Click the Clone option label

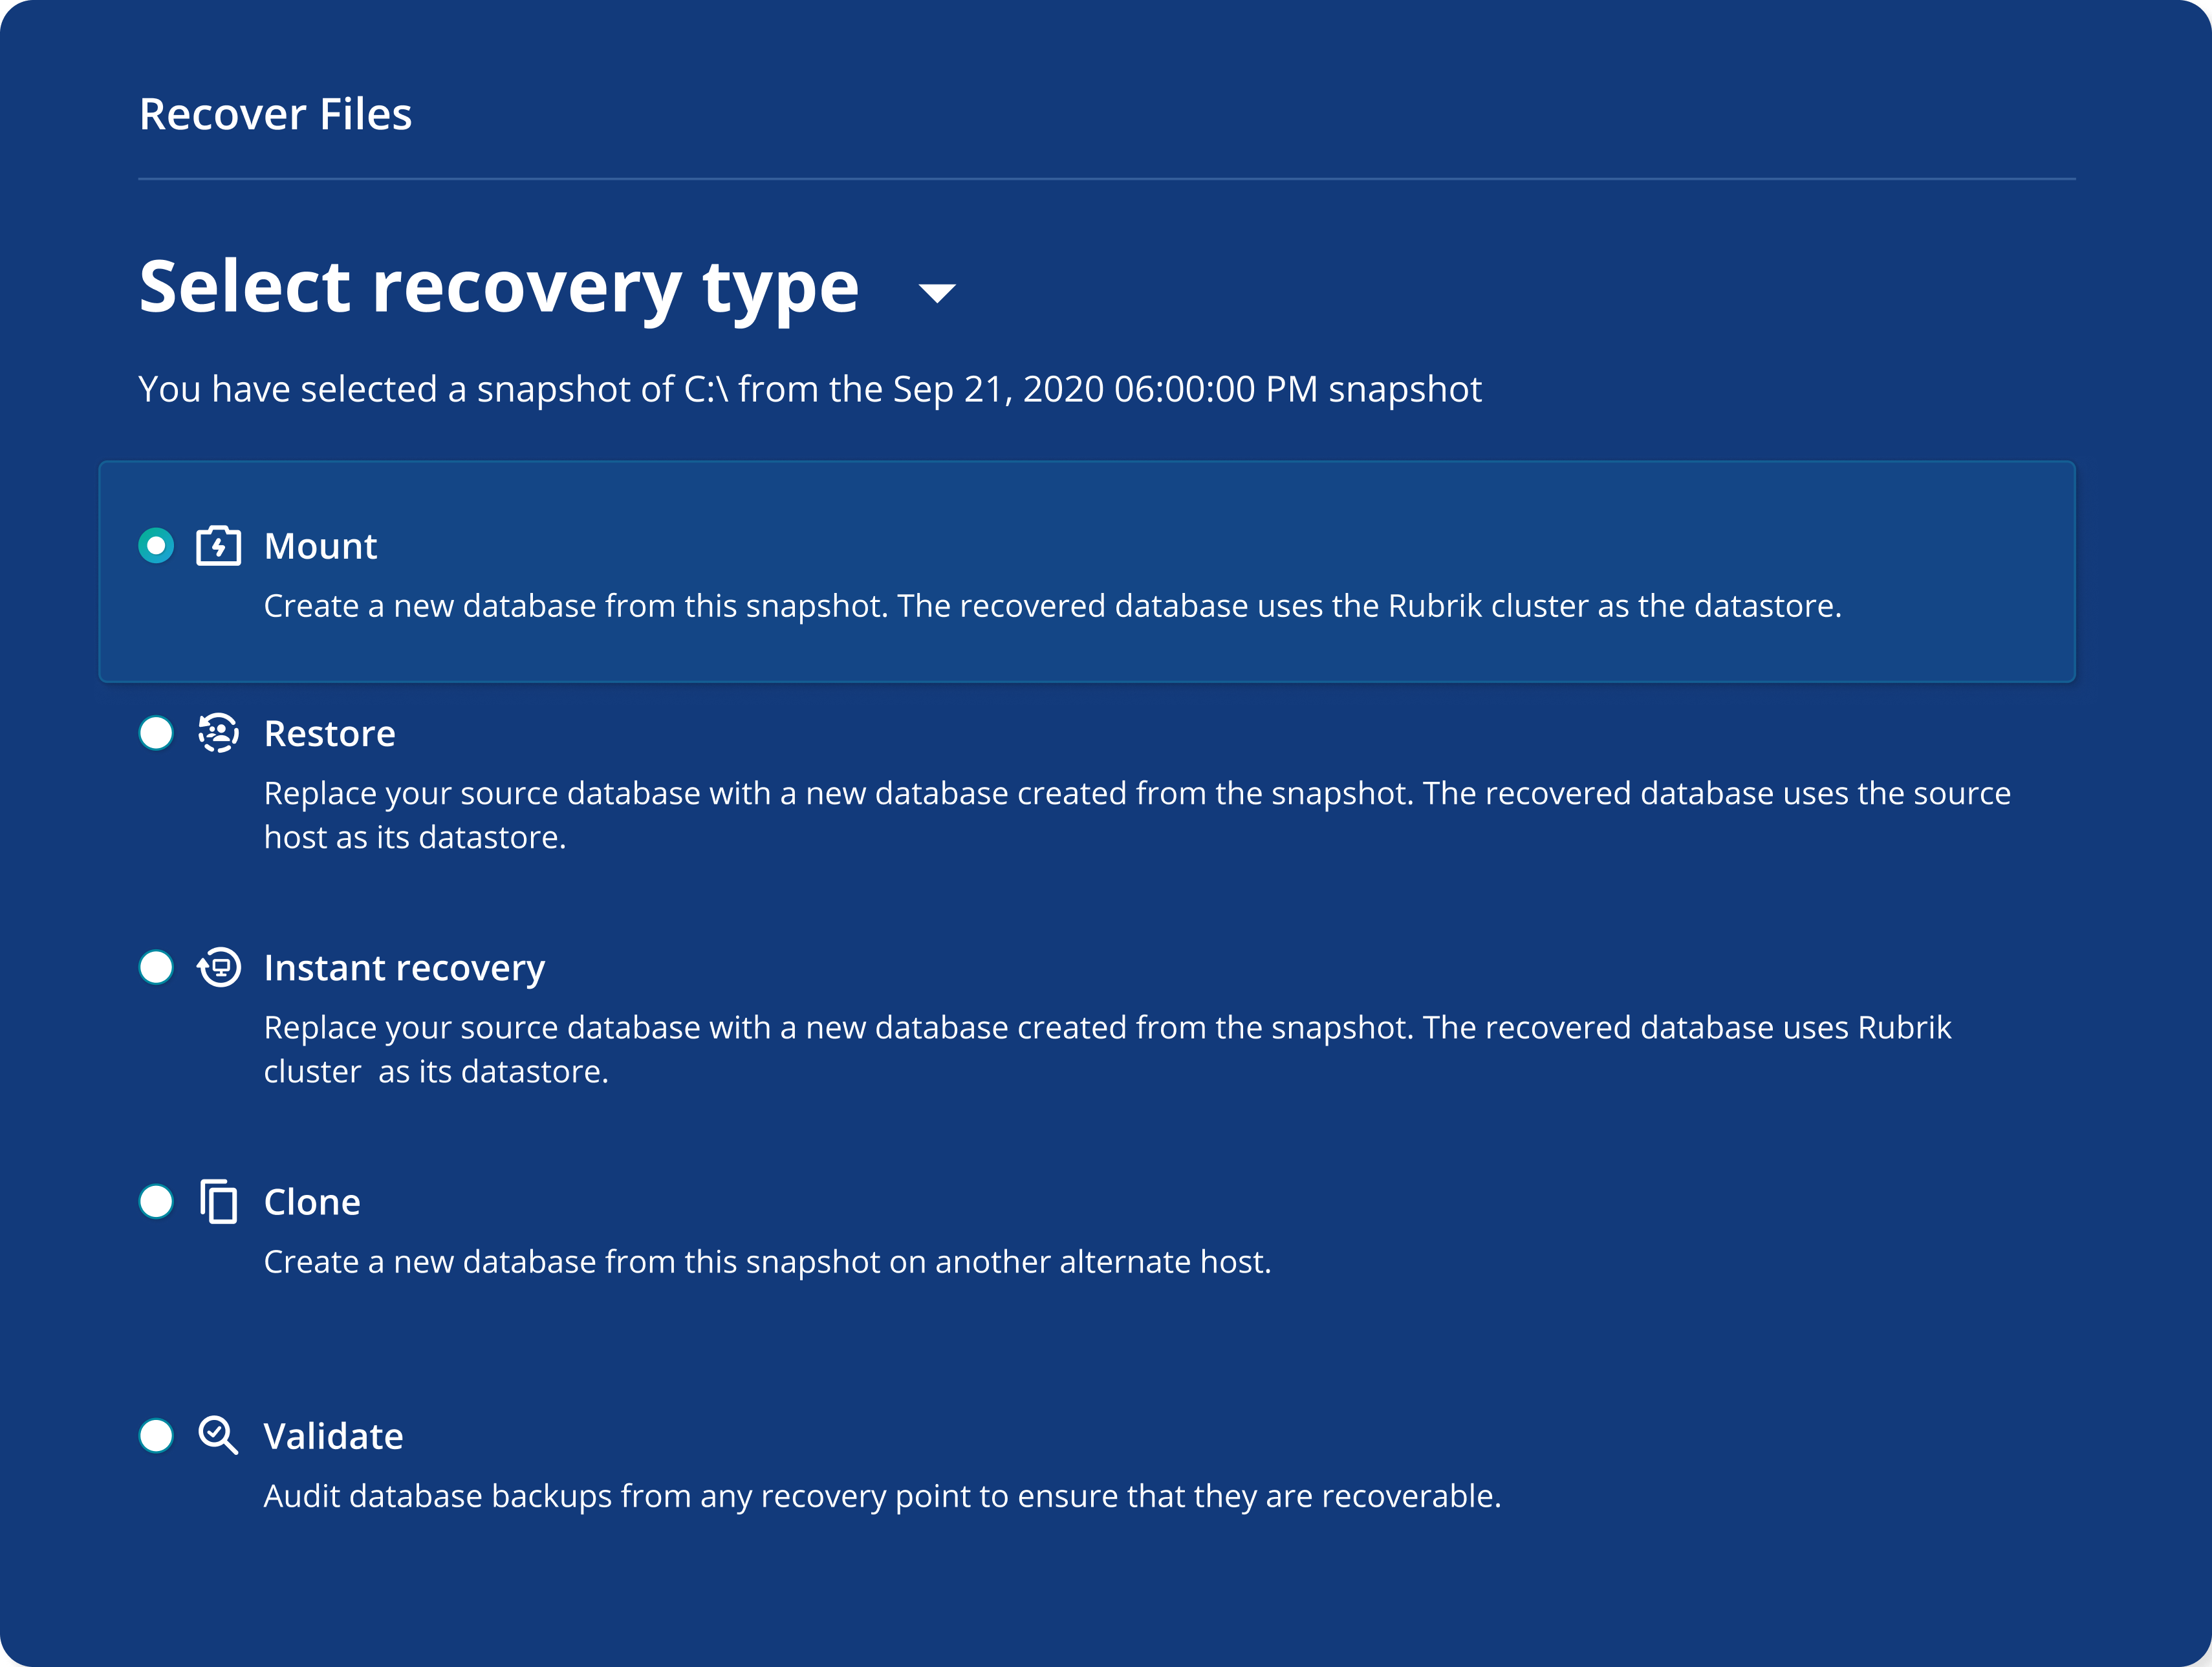[312, 1202]
